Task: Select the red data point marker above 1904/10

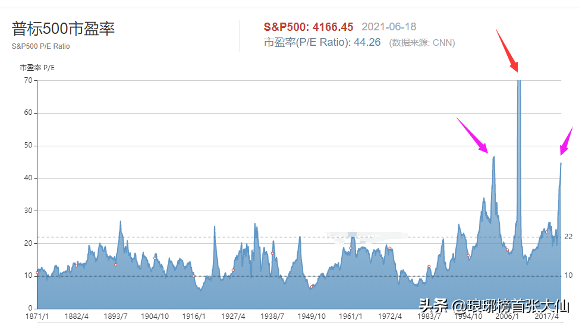Action: (155, 258)
